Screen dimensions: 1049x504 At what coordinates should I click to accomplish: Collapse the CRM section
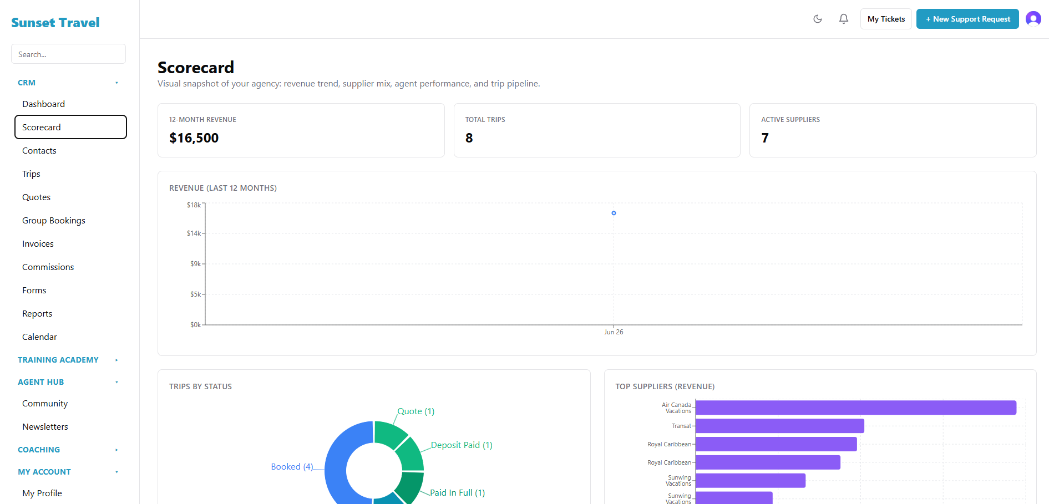point(68,83)
